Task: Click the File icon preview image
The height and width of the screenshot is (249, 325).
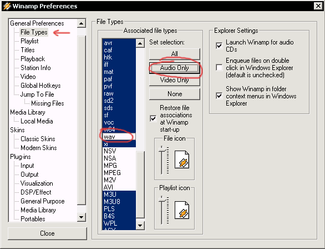Action: pyautogui.click(x=182, y=160)
